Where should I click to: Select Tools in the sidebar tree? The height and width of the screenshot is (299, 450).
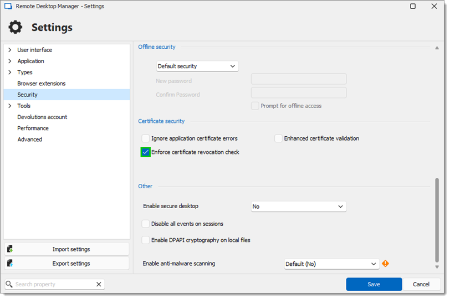(23, 106)
